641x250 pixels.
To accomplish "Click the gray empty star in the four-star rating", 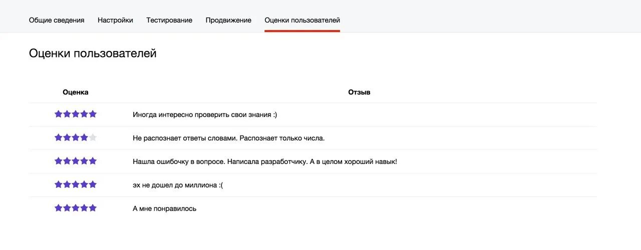I will pos(93,137).
